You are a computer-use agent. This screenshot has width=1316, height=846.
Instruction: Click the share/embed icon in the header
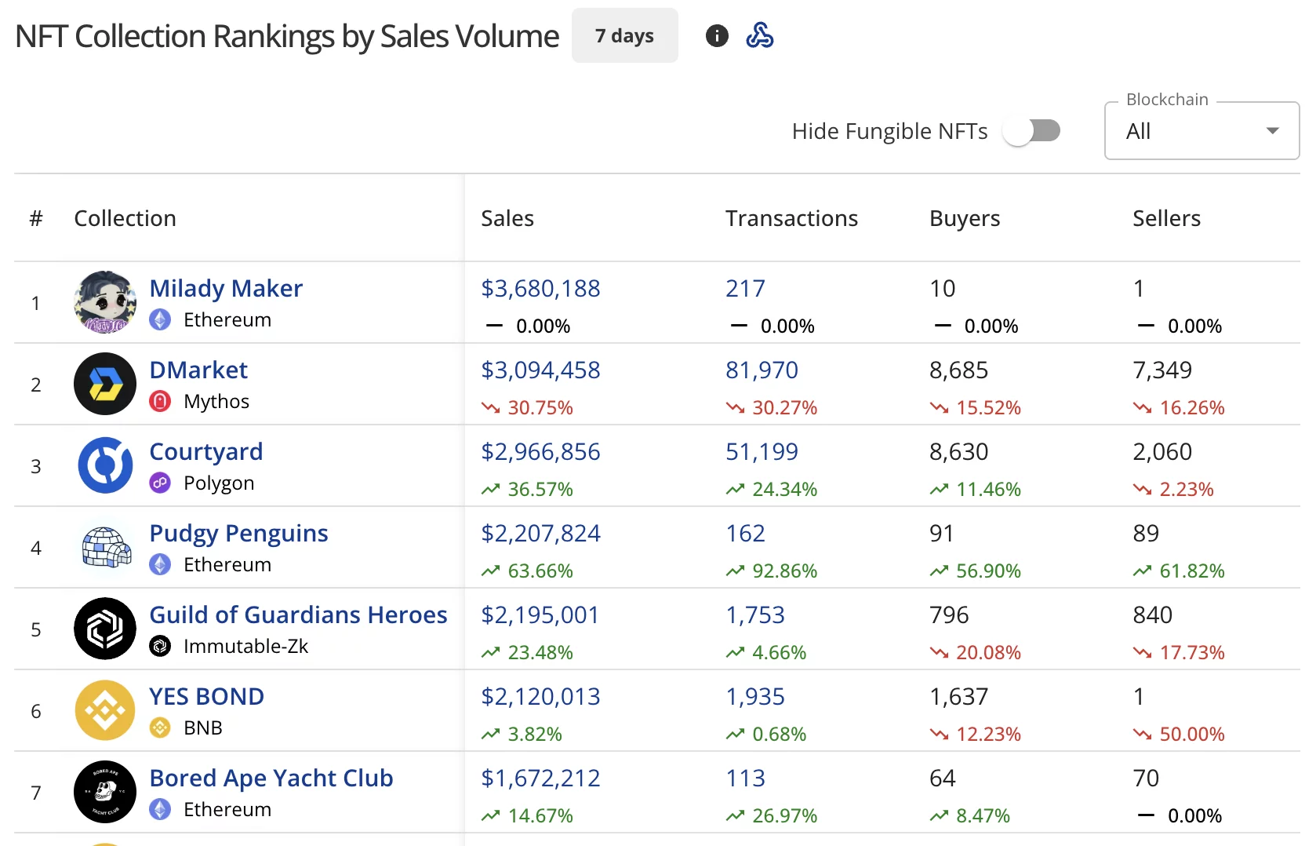[x=759, y=35]
